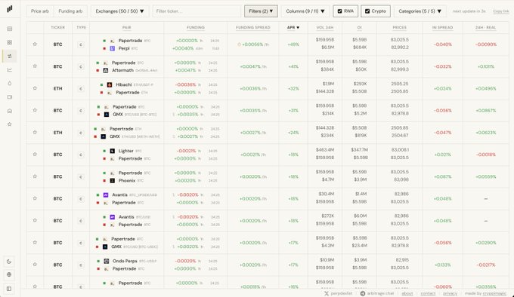Viewport: 514px width, 297px height.
Task: Click the +41% APR value
Action: (293, 66)
